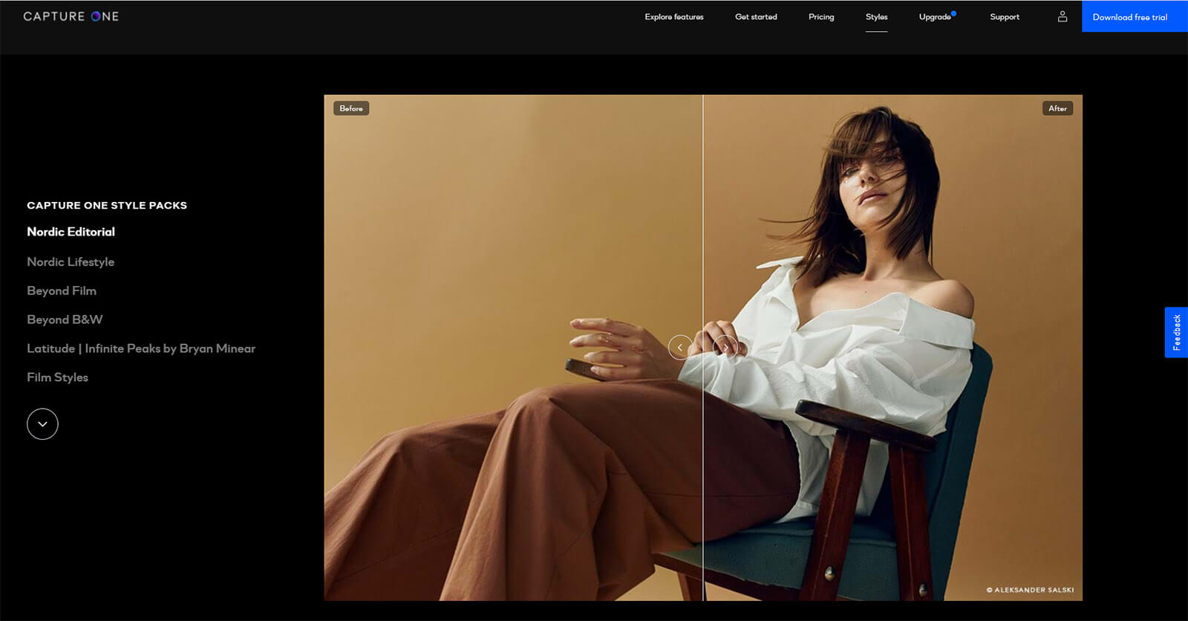Screen dimensions: 1188x621
Task: Click the After label on the image
Action: [1057, 108]
